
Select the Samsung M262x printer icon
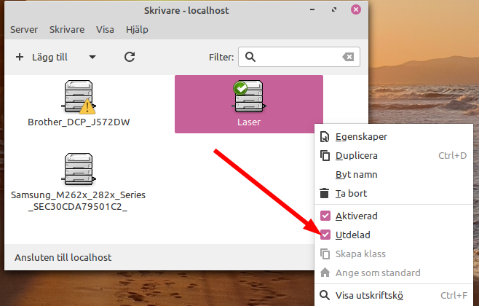[x=79, y=170]
